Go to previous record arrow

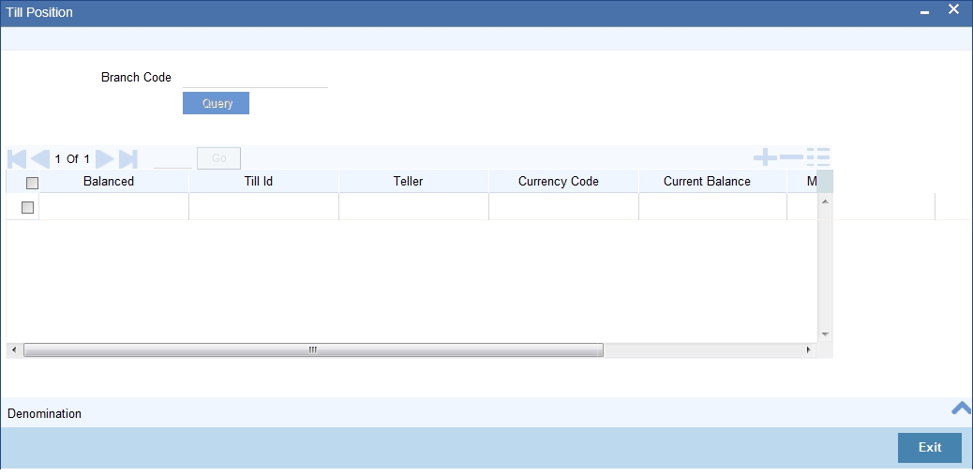[x=40, y=159]
